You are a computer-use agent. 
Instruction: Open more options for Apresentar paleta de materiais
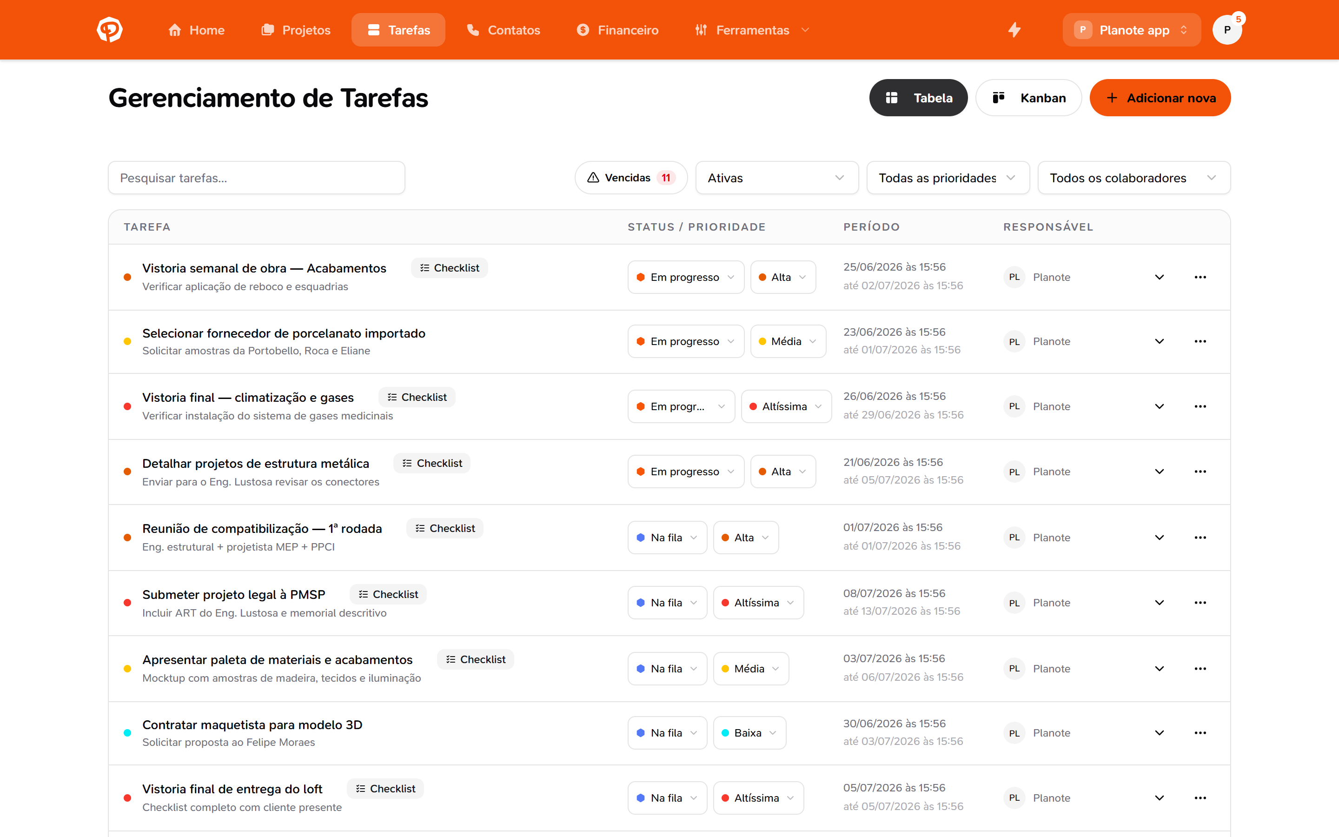1200,669
